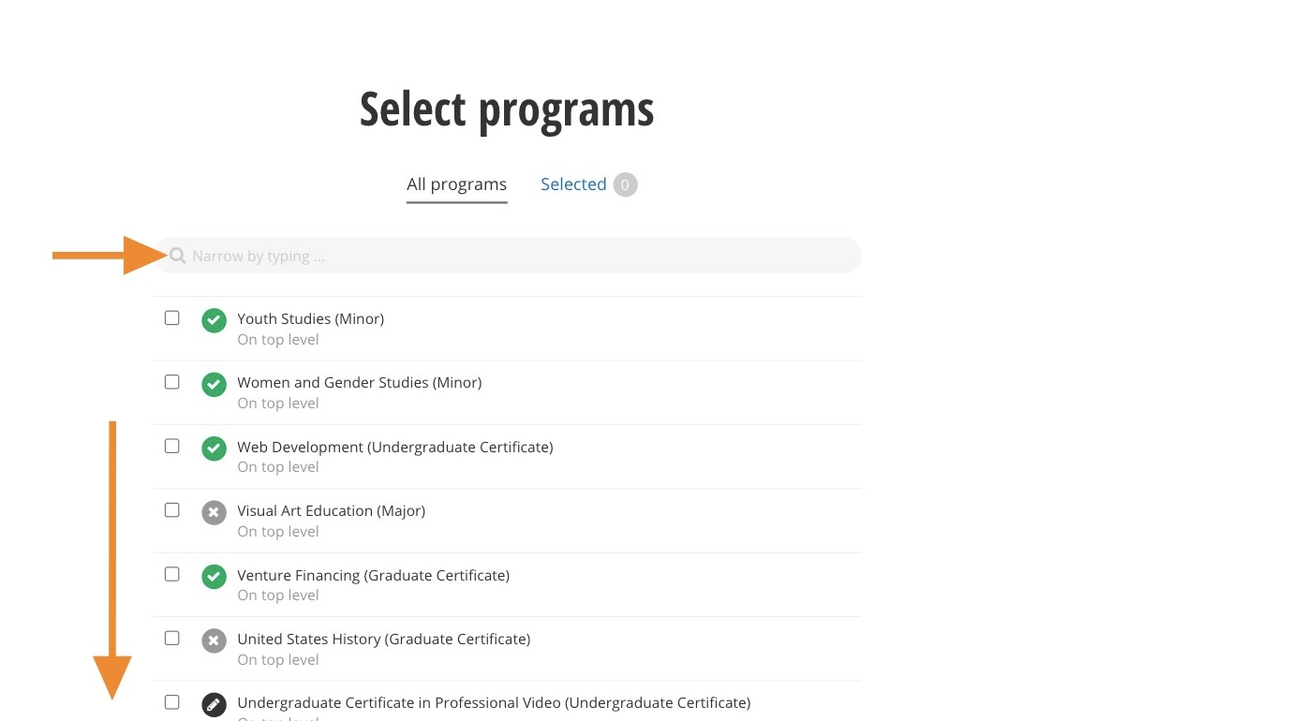The width and height of the screenshot is (1289, 721).
Task: Click gray X icon beside United States History
Action: (214, 640)
